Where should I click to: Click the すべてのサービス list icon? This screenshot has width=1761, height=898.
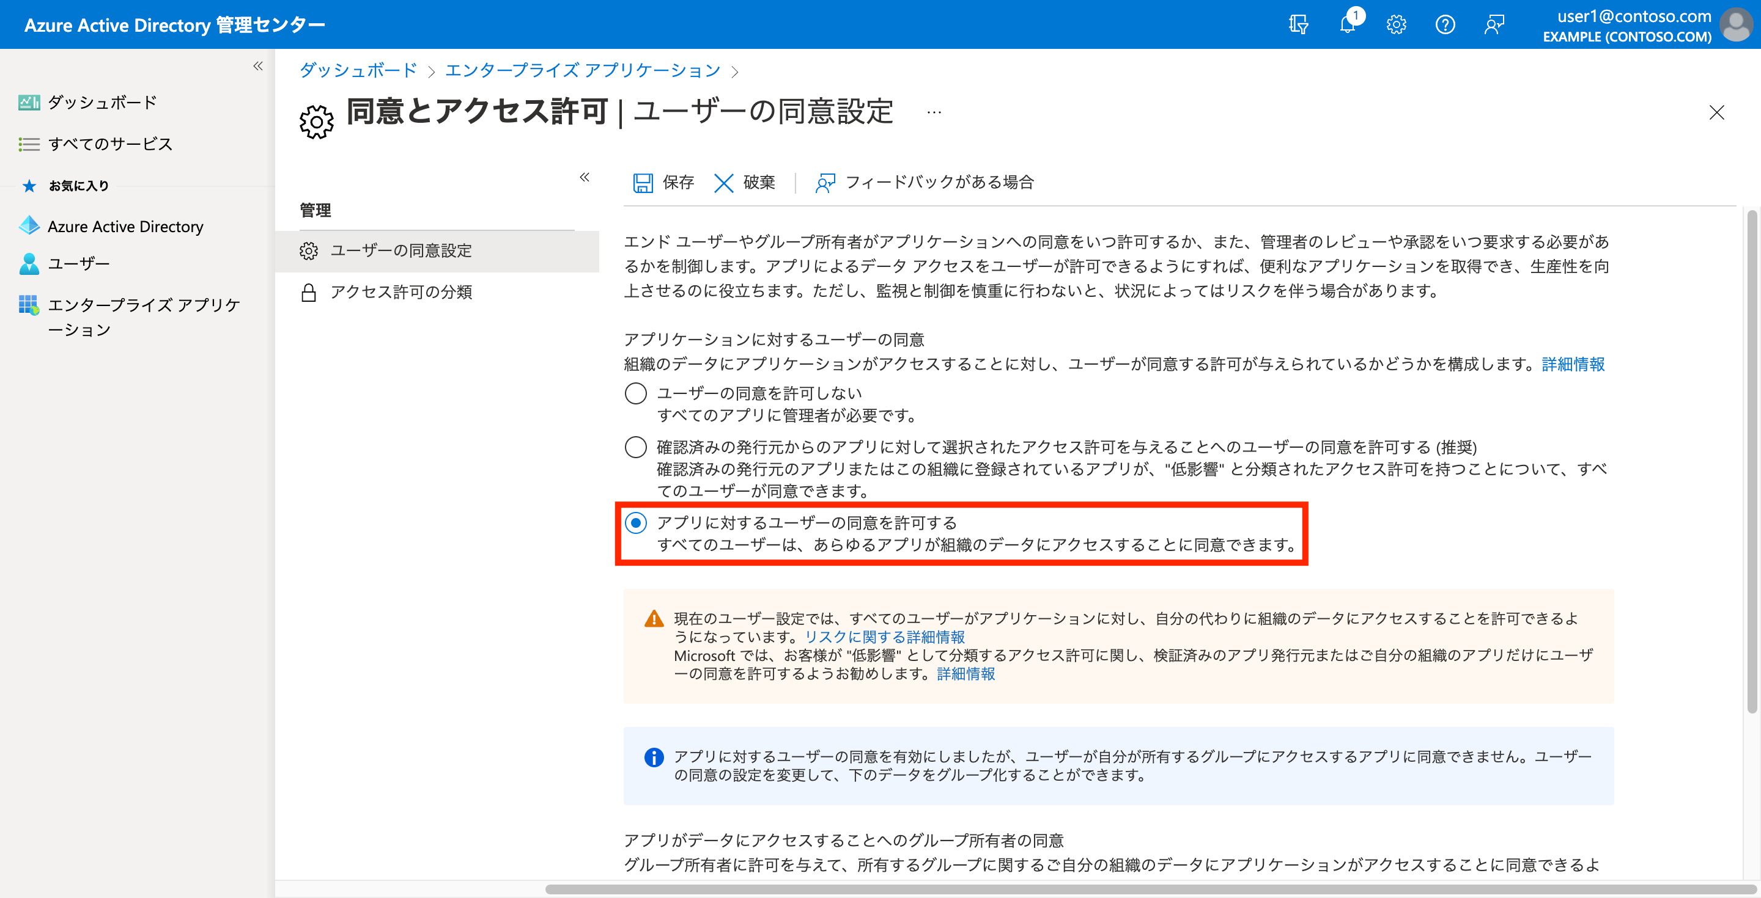pyautogui.click(x=29, y=144)
